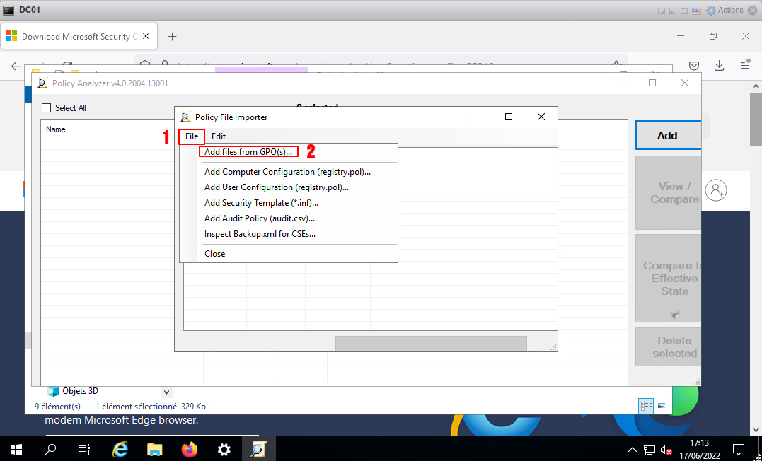Open the Edit menu in Policy File Importer
Viewport: 762px width, 461px height.
point(219,136)
